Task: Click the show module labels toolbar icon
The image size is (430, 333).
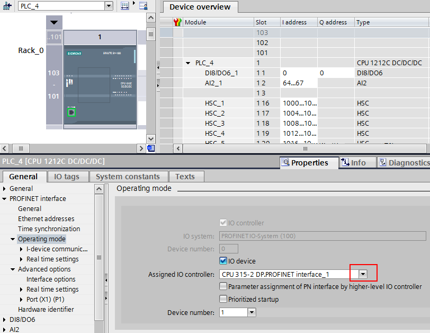Action: click(x=125, y=6)
